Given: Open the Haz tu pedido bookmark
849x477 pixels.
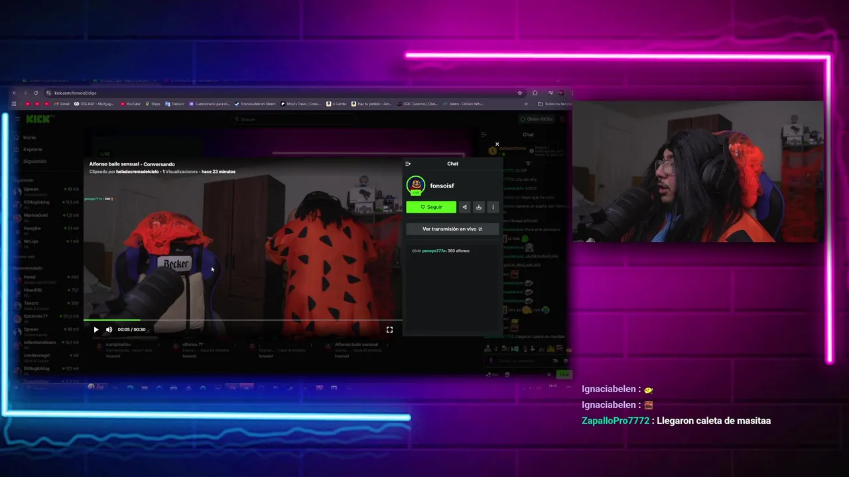Looking at the screenshot, I should (372, 104).
